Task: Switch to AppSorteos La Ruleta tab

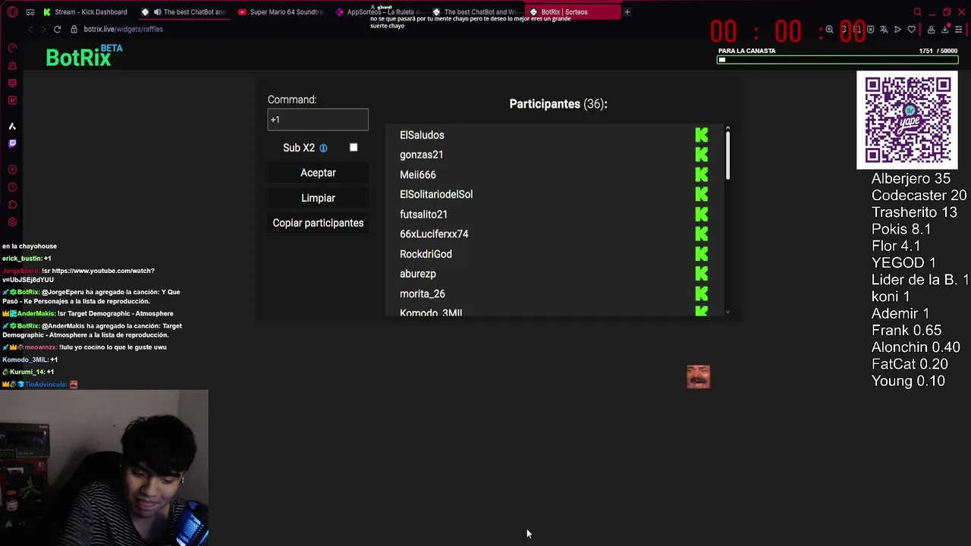Action: click(x=378, y=12)
